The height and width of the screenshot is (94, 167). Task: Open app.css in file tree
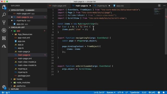pyautogui.click(x=28, y=41)
